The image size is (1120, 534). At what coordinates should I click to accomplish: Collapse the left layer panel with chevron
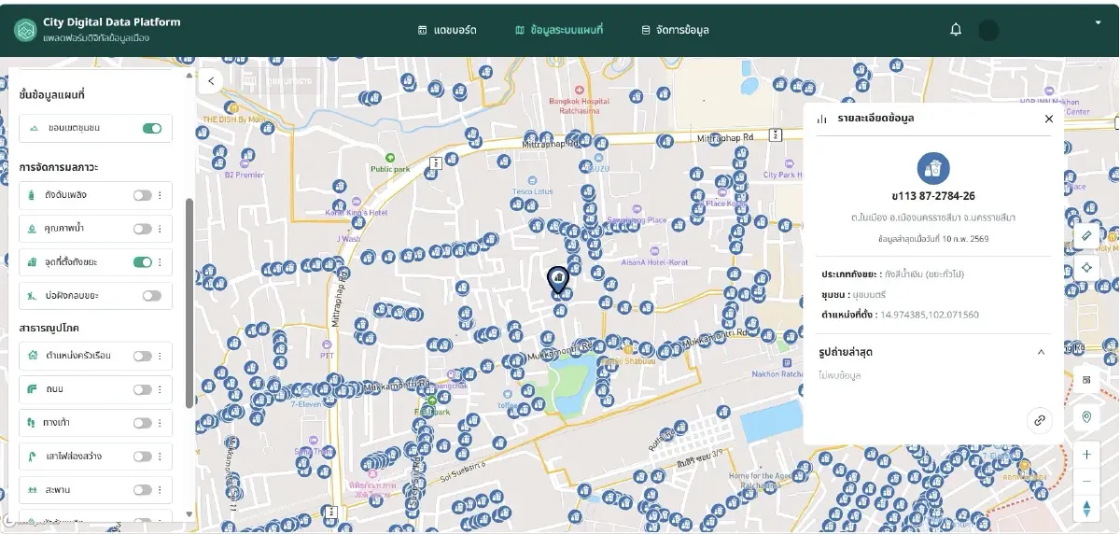[x=211, y=81]
